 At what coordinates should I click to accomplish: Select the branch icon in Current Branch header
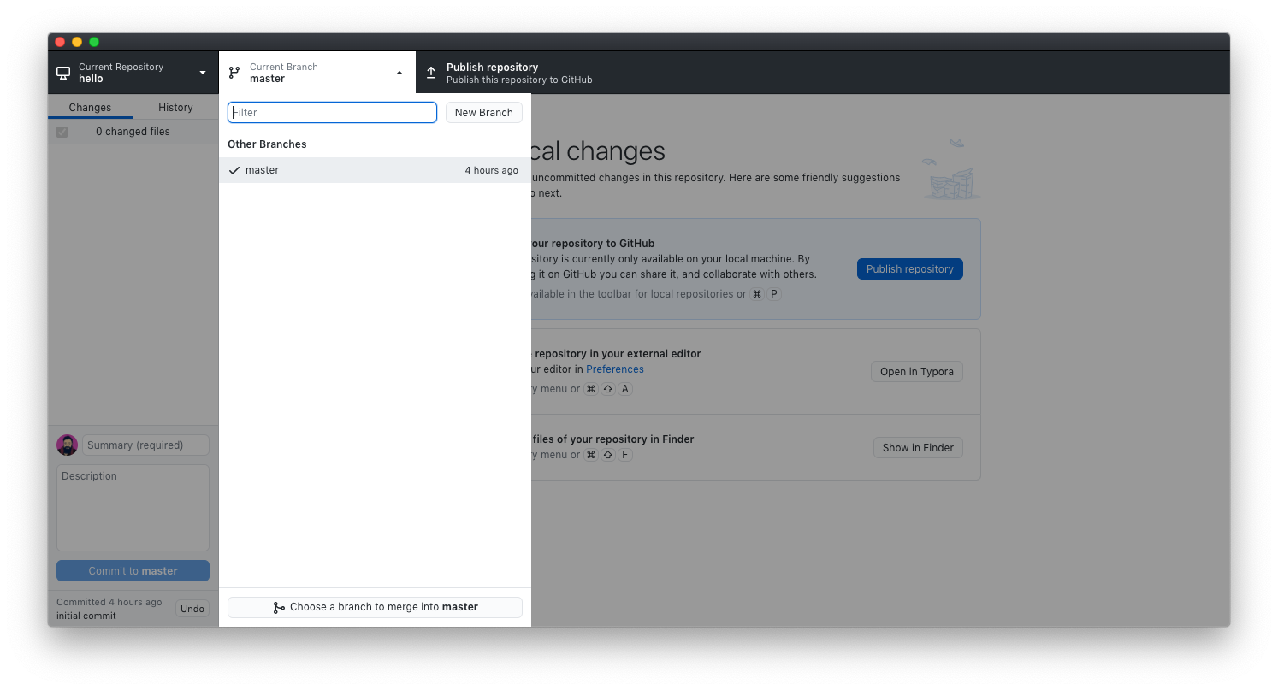tap(234, 72)
